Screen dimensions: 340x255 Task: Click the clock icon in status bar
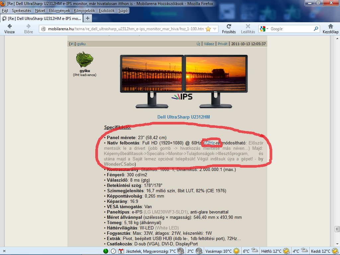click(114, 251)
